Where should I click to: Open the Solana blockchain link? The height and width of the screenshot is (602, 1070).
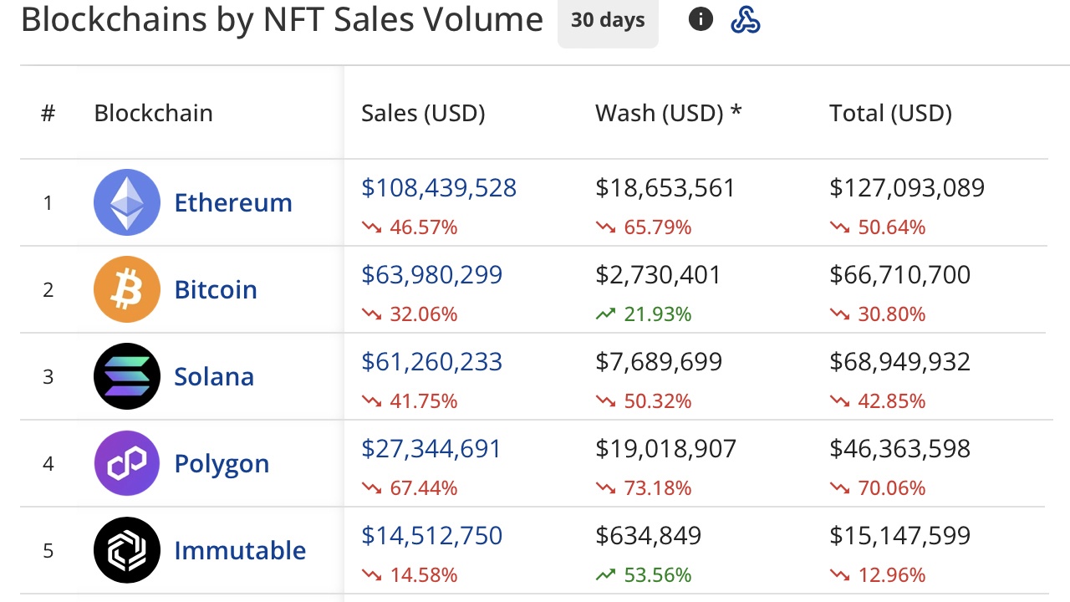tap(214, 376)
